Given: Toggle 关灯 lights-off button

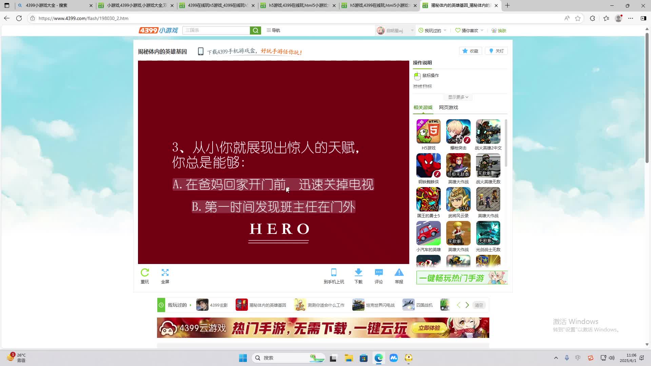Looking at the screenshot, I should click(x=496, y=51).
